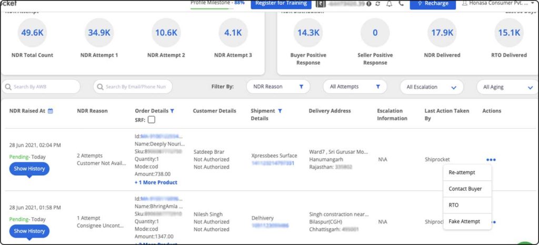The height and width of the screenshot is (245, 539).
Task: Click the 'Consignee Uncont...' reason text
Action: [99, 226]
